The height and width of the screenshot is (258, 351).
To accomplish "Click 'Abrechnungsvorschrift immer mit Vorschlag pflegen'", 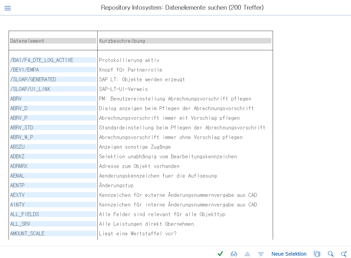I will tap(169, 118).
